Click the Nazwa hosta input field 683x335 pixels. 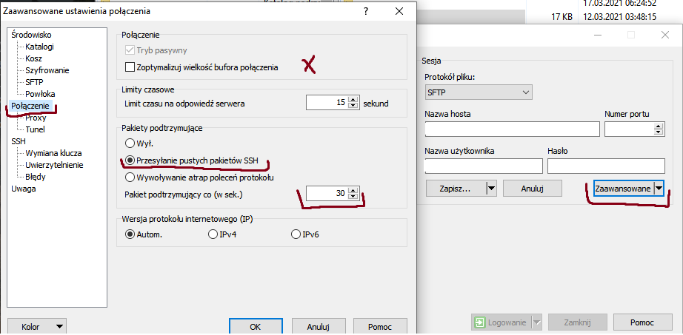point(512,129)
